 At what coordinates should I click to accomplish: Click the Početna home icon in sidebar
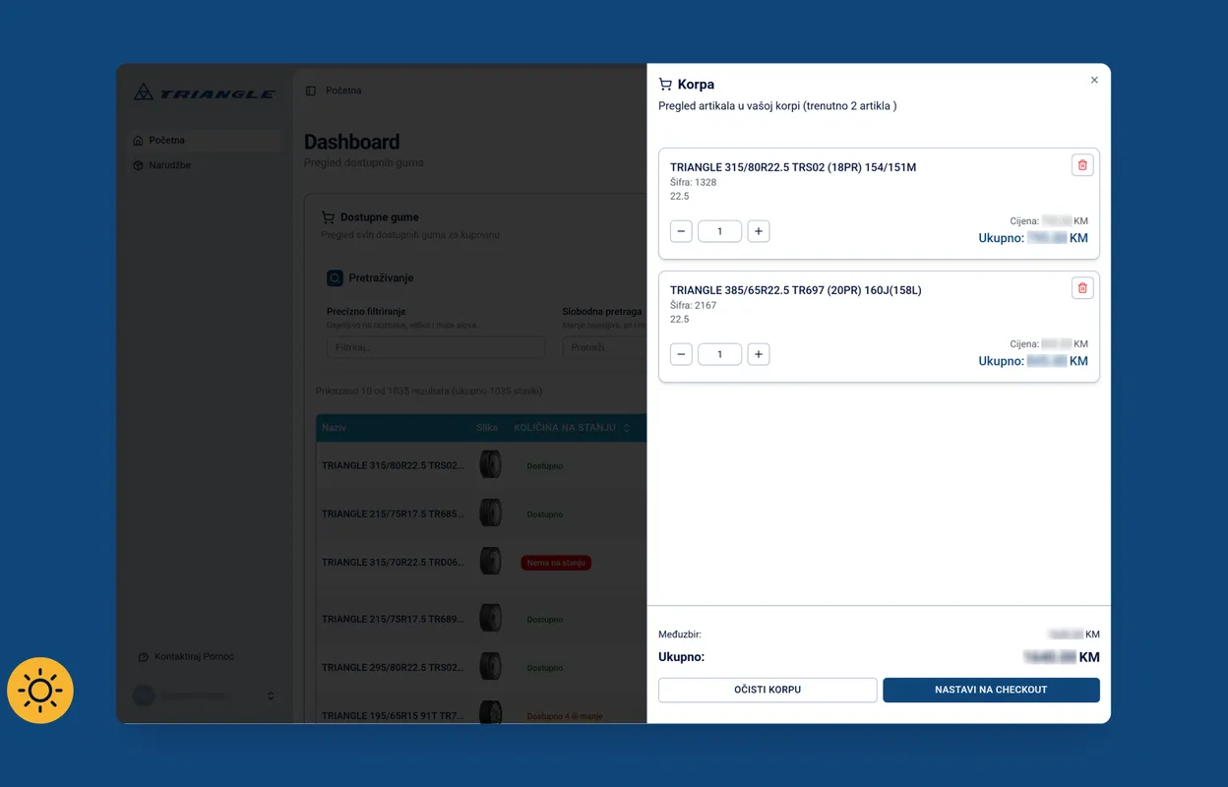click(x=139, y=141)
